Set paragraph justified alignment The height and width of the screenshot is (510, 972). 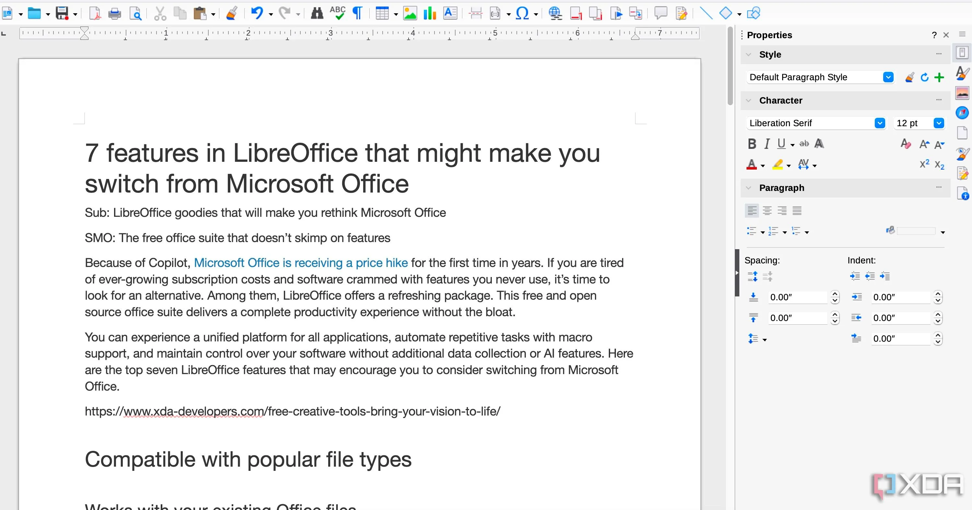[797, 211]
